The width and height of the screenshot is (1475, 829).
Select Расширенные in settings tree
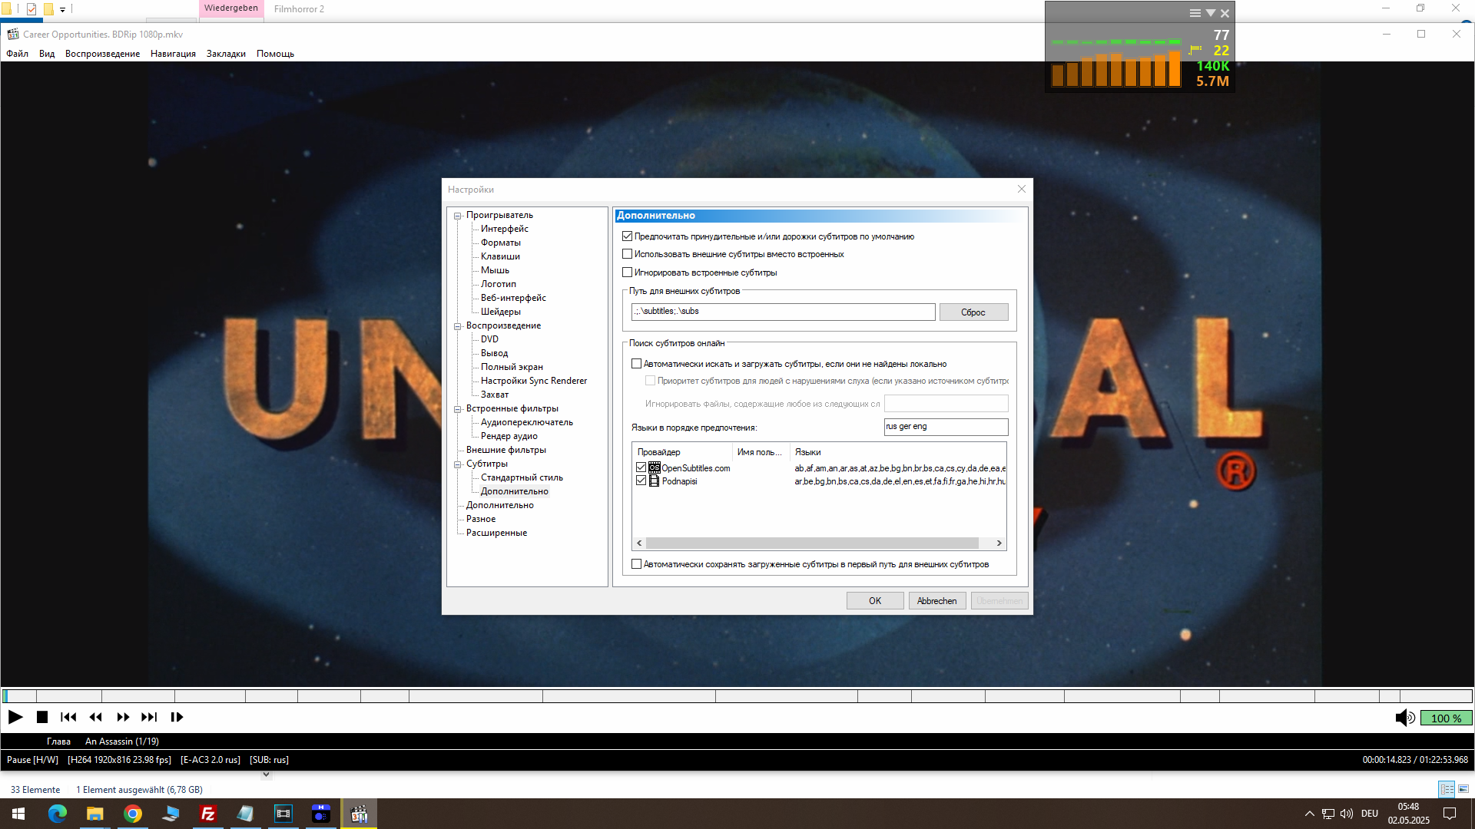pos(496,533)
